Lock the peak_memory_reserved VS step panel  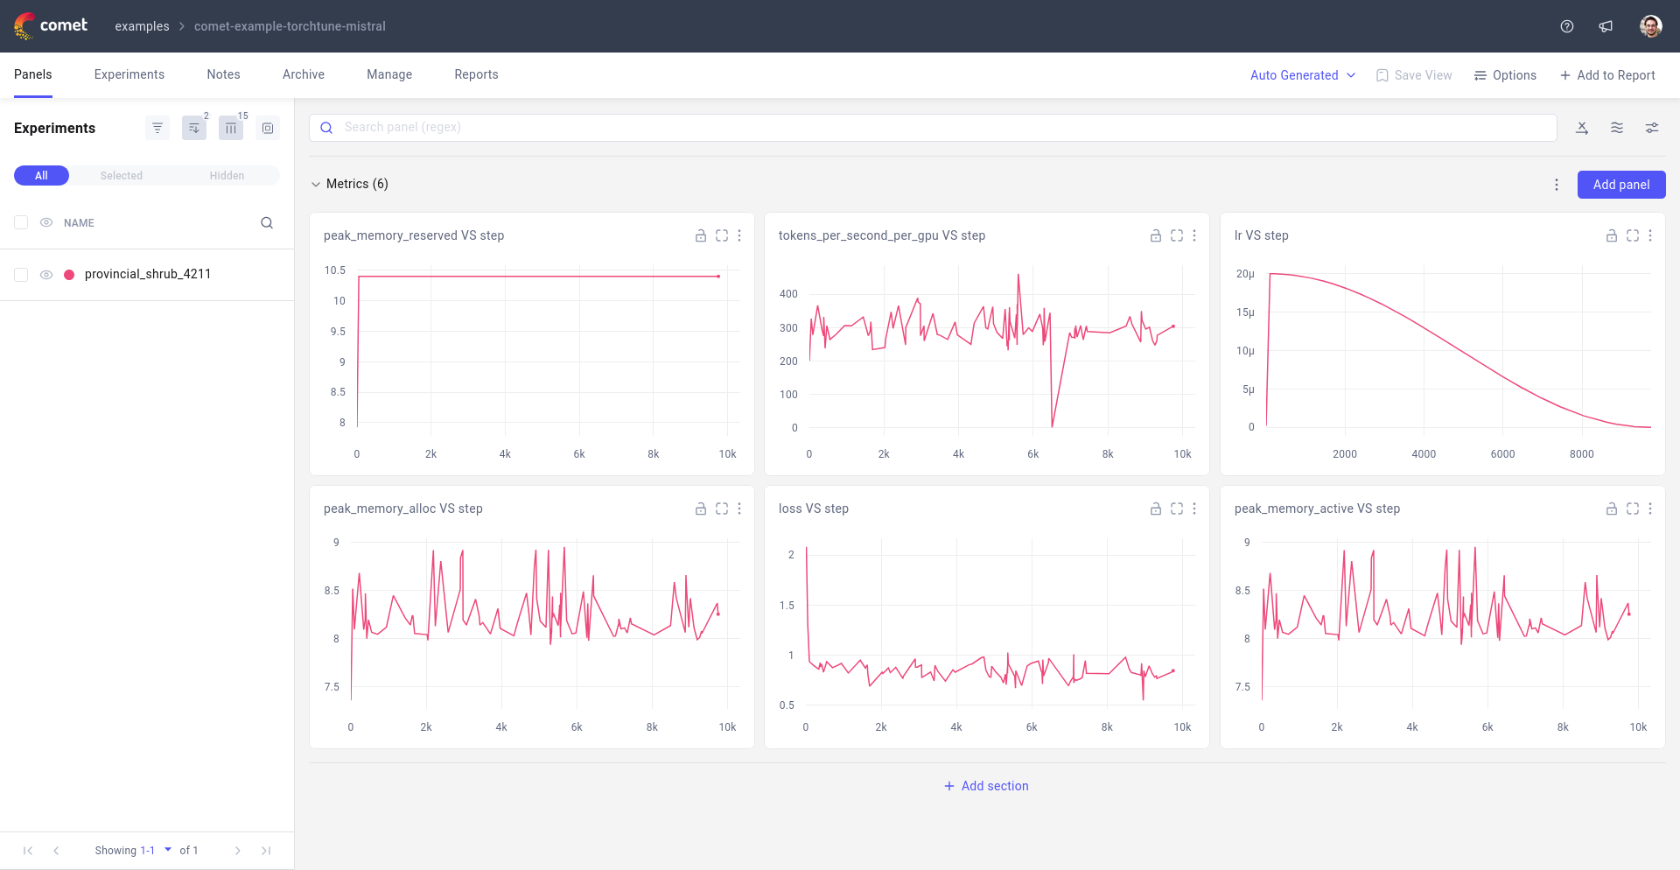pyautogui.click(x=700, y=235)
